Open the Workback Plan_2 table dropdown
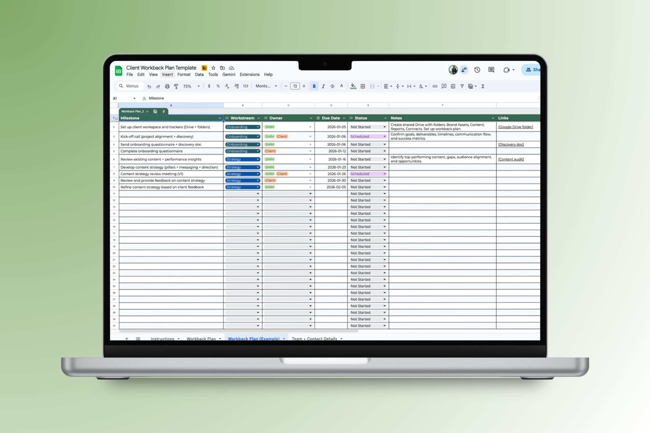Screen dimensions: 650x433 click(147, 112)
